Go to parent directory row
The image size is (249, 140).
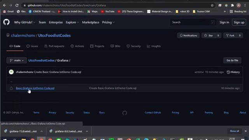tap(124, 81)
